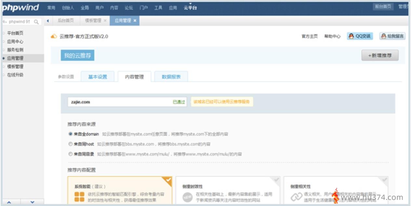Click the 参数设置 label
Viewport: 411px width, 206px height.
pyautogui.click(x=66, y=77)
